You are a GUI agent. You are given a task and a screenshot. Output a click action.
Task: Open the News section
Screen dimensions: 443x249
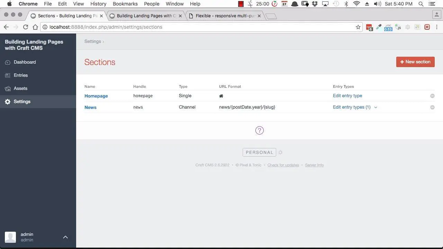coord(90,107)
